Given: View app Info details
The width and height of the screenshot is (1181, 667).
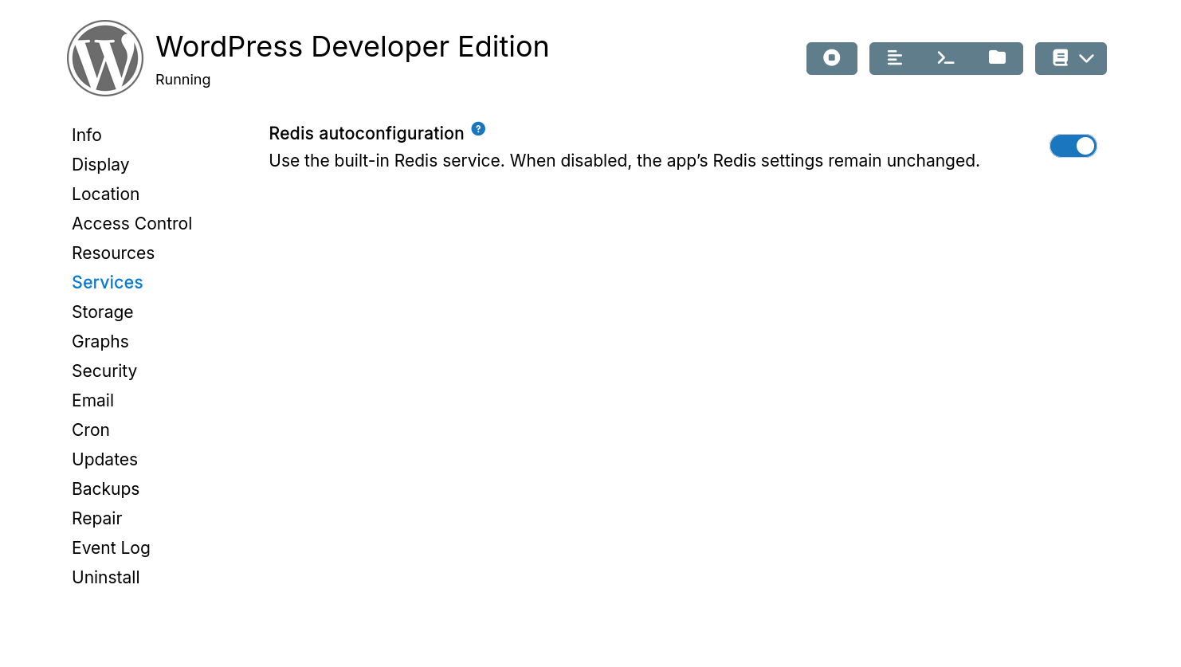Looking at the screenshot, I should [x=86, y=135].
